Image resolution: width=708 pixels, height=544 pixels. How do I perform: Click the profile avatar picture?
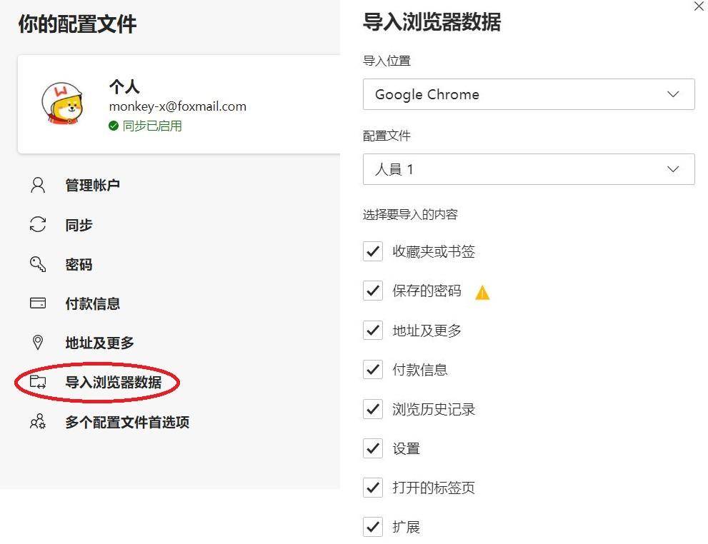[x=64, y=103]
